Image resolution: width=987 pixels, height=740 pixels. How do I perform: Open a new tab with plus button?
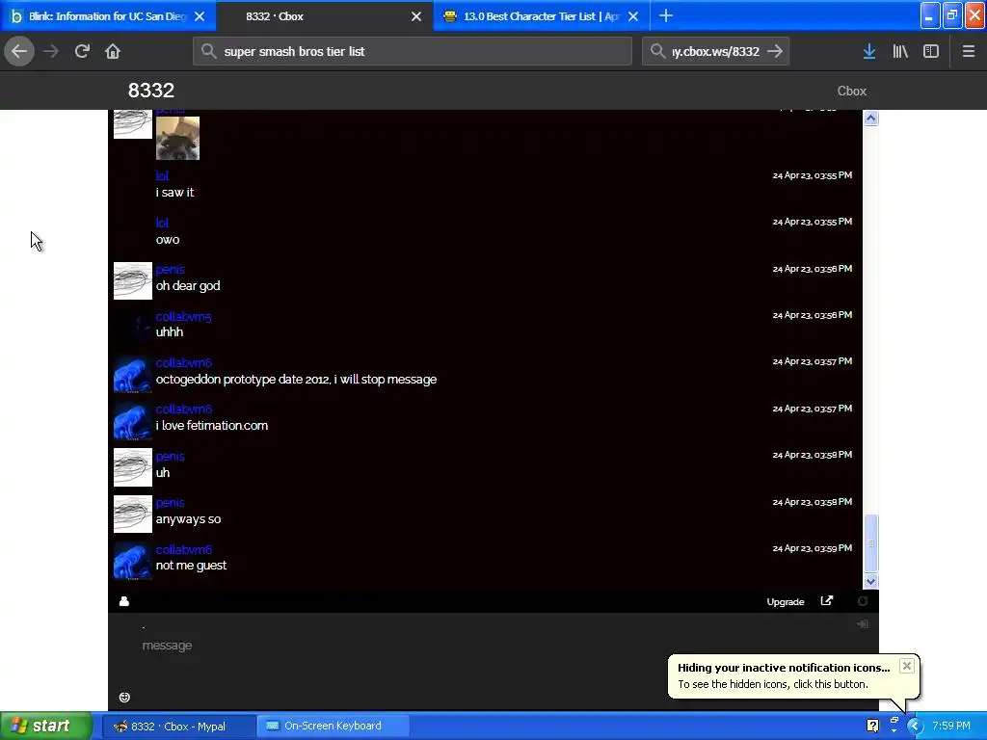666,15
